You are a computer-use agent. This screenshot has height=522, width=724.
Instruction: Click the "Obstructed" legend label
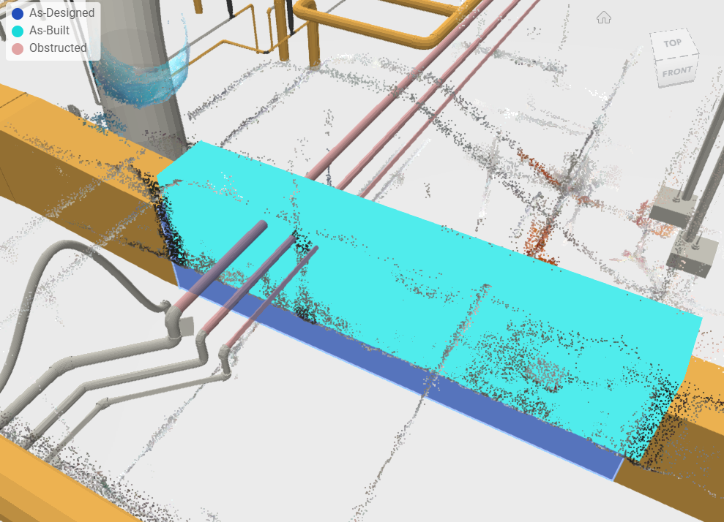point(58,48)
